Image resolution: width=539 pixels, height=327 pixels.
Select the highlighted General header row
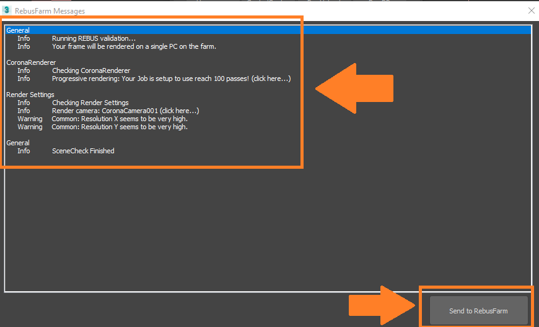[x=268, y=30]
